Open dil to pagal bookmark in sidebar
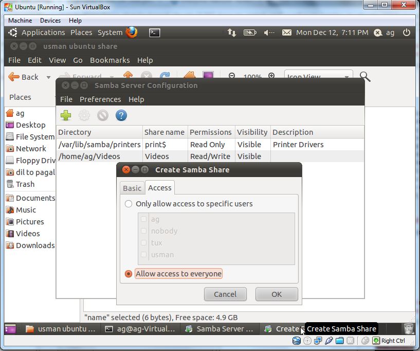 pyautogui.click(x=30, y=172)
